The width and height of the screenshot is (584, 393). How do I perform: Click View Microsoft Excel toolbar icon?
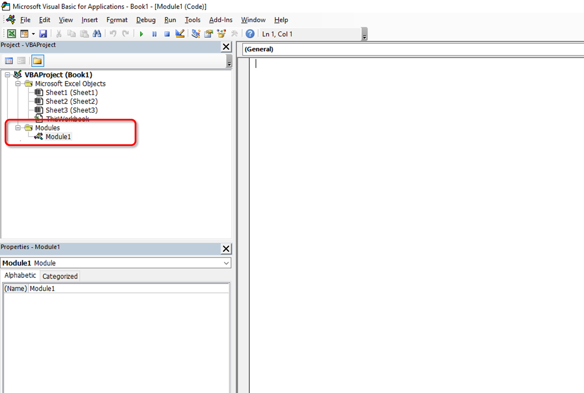11,34
